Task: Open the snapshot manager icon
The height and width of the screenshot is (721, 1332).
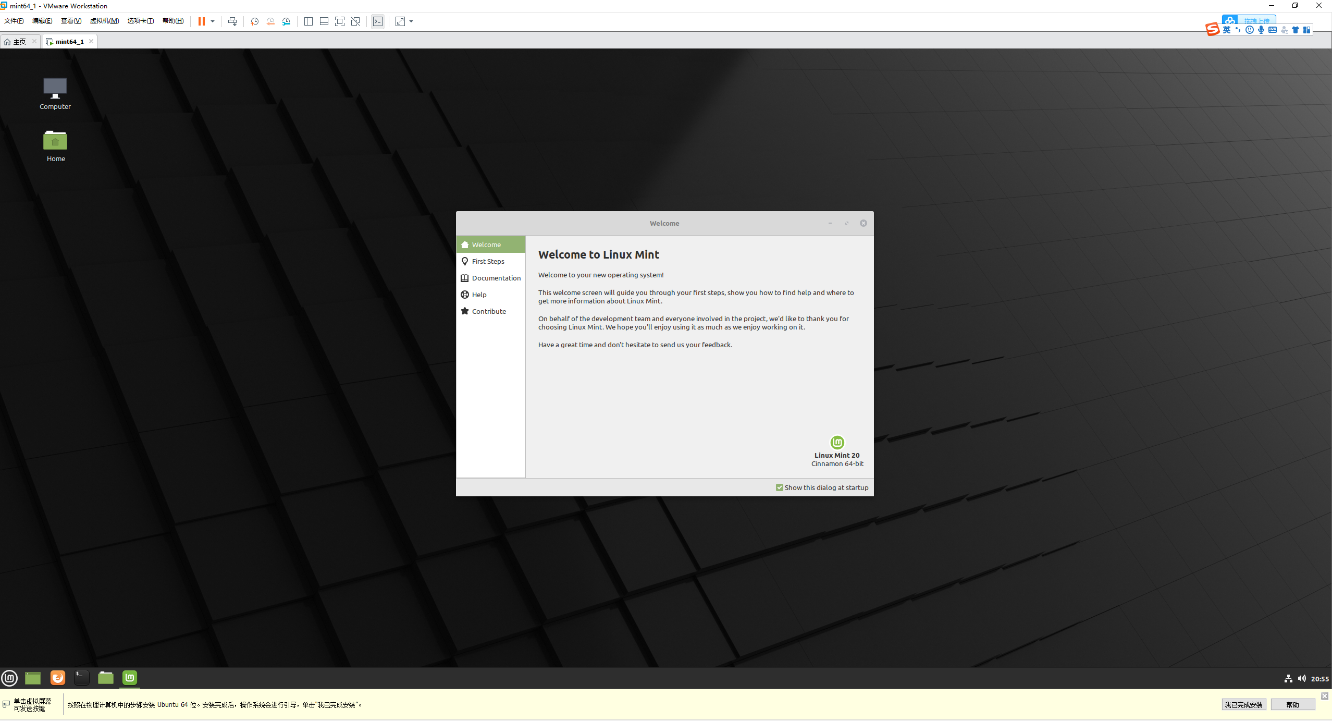Action: pos(286,21)
